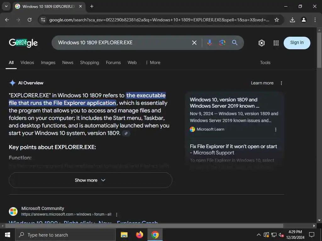Open the tab search dropdown arrow

(x=6, y=6)
